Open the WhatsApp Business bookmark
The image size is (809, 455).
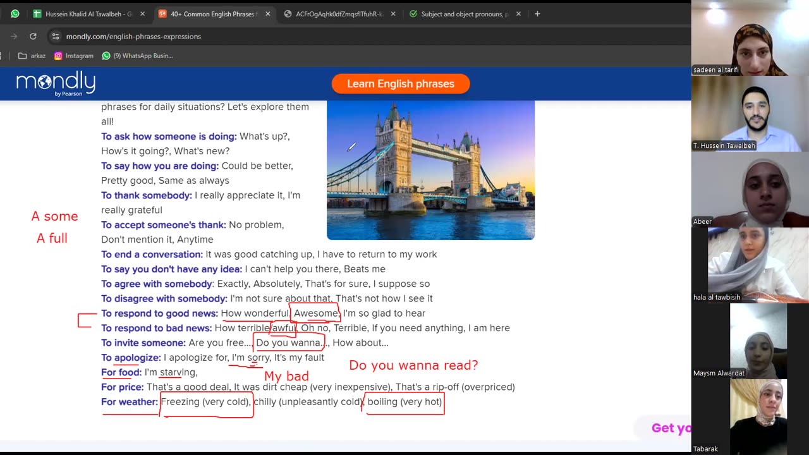(x=137, y=56)
